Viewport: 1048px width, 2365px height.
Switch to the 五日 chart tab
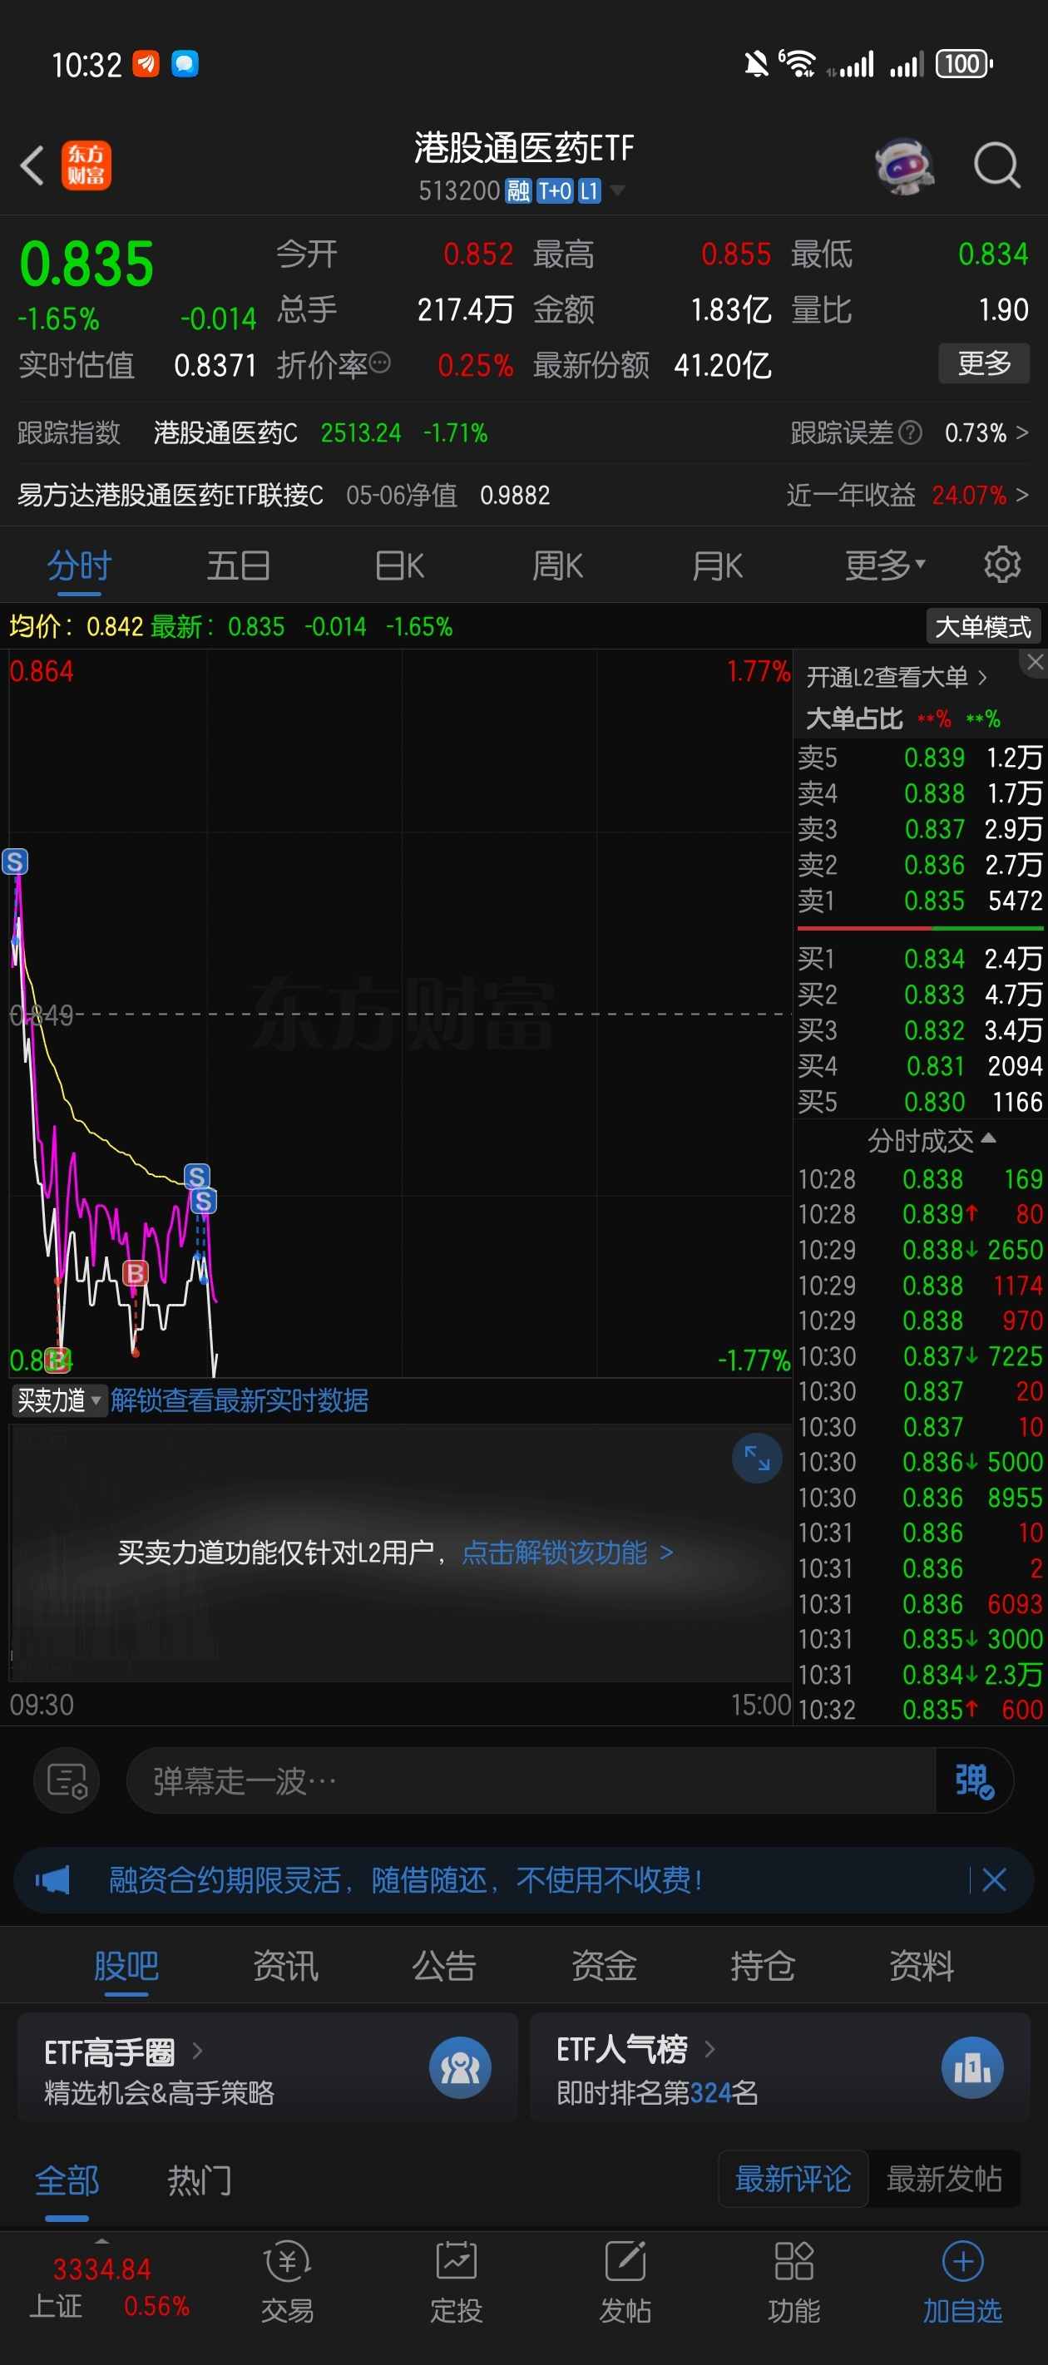[239, 565]
